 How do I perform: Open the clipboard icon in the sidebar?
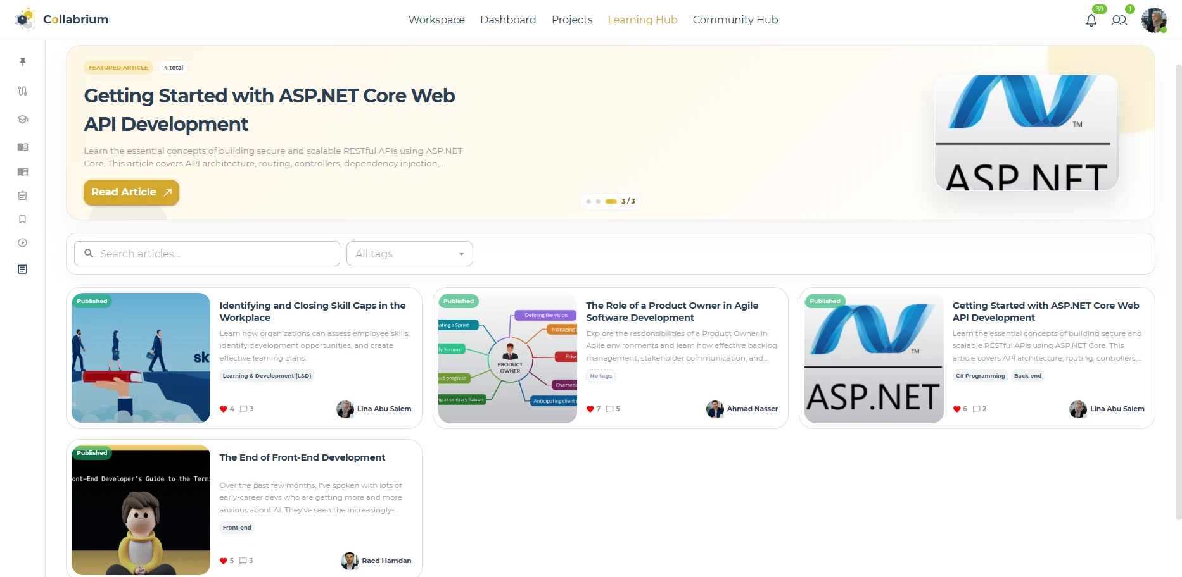(23, 195)
